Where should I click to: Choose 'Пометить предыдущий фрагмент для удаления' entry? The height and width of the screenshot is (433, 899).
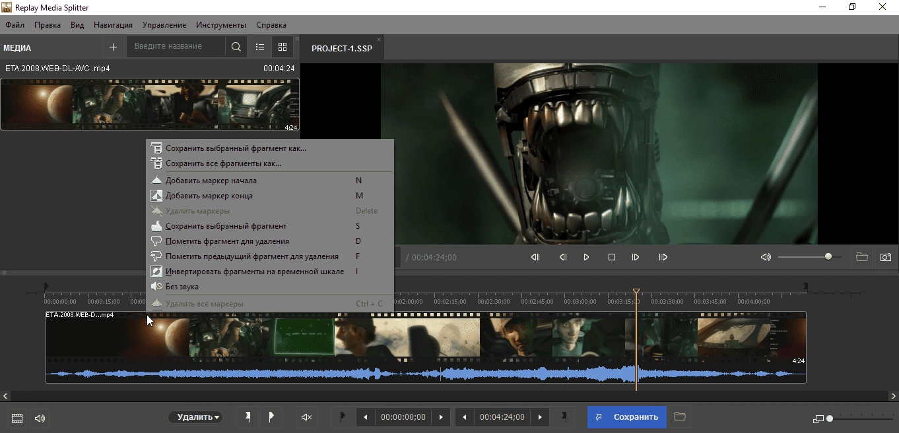[269, 256]
